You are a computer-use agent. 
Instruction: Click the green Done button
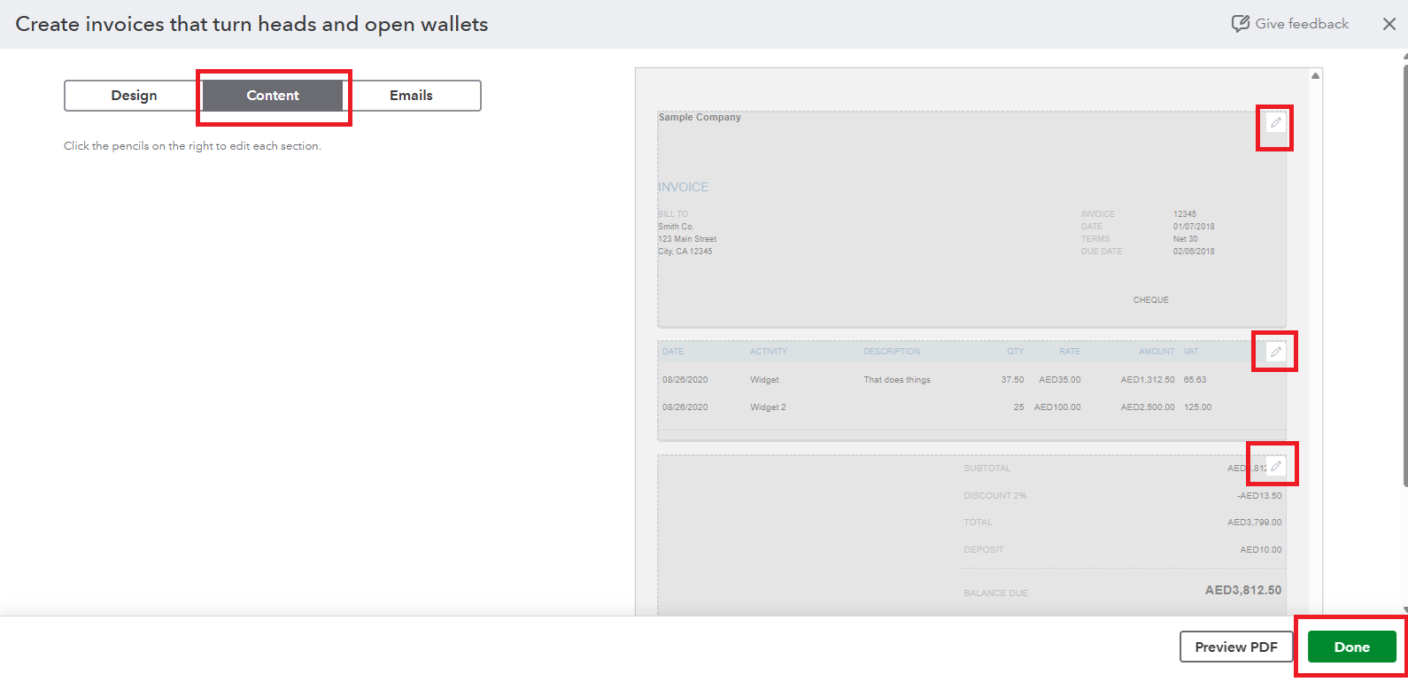tap(1351, 647)
